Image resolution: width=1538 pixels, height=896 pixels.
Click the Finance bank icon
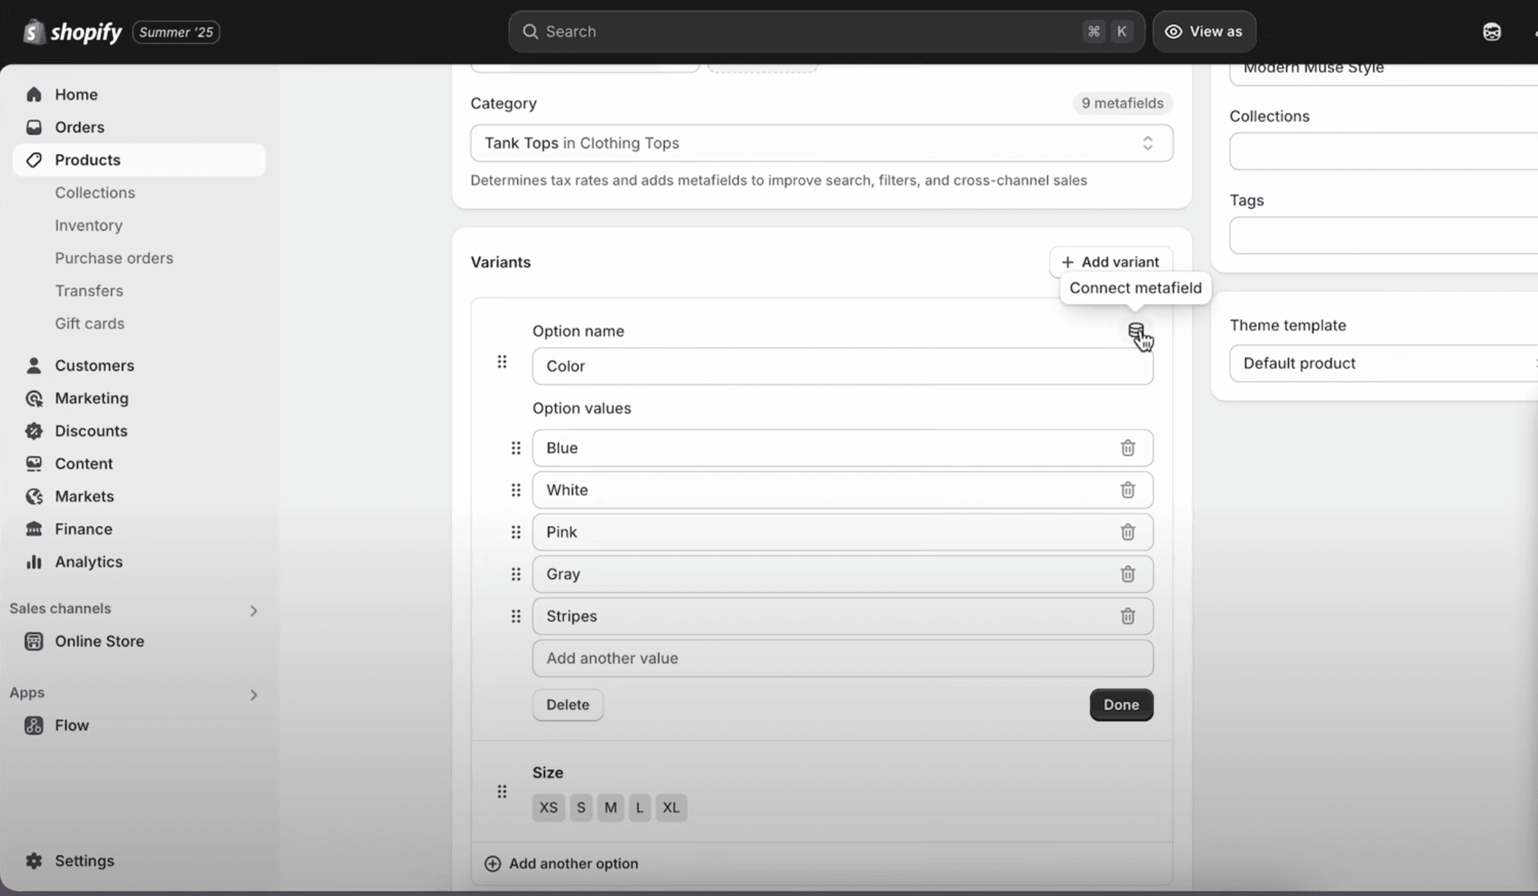[34, 529]
